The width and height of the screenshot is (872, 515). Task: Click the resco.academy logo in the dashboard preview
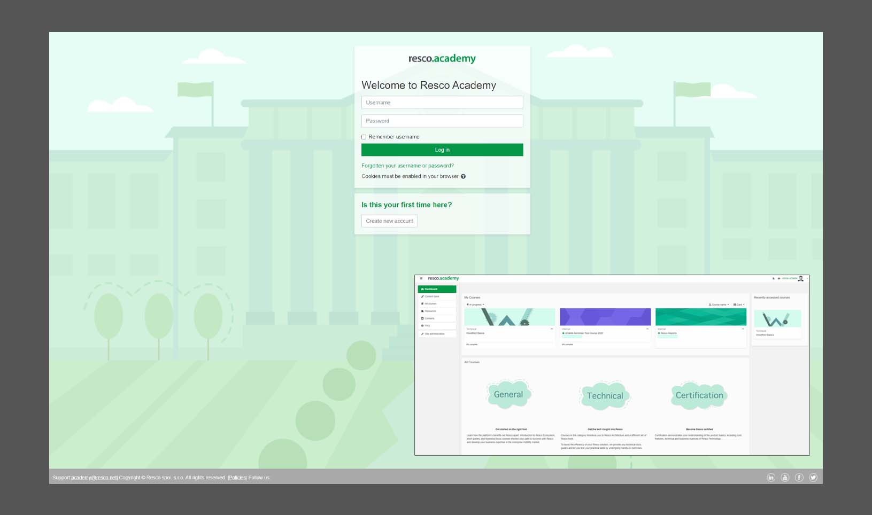pos(443,278)
